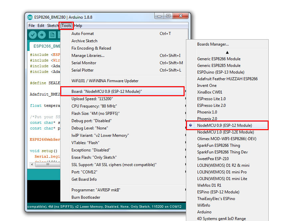Select WeMos D1 R1 board
286x221 pixels.
tap(227, 185)
